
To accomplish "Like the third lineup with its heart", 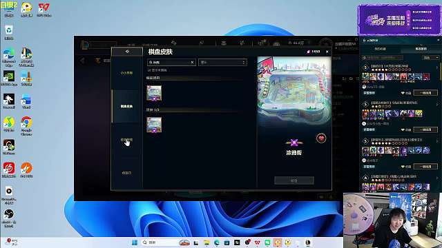I will (x=403, y=167).
